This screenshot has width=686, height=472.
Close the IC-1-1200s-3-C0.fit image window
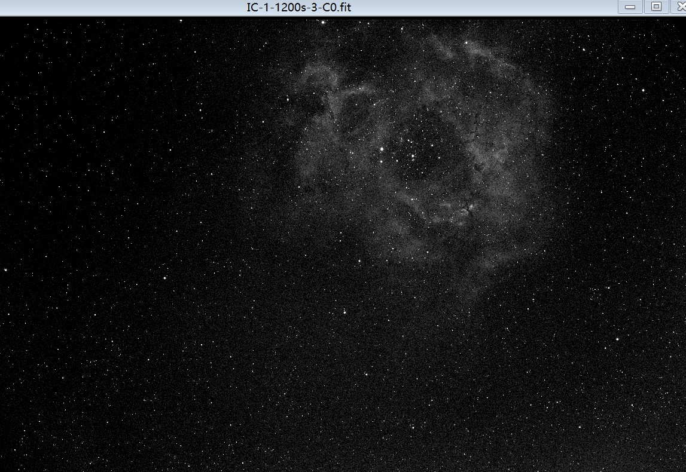click(x=680, y=7)
